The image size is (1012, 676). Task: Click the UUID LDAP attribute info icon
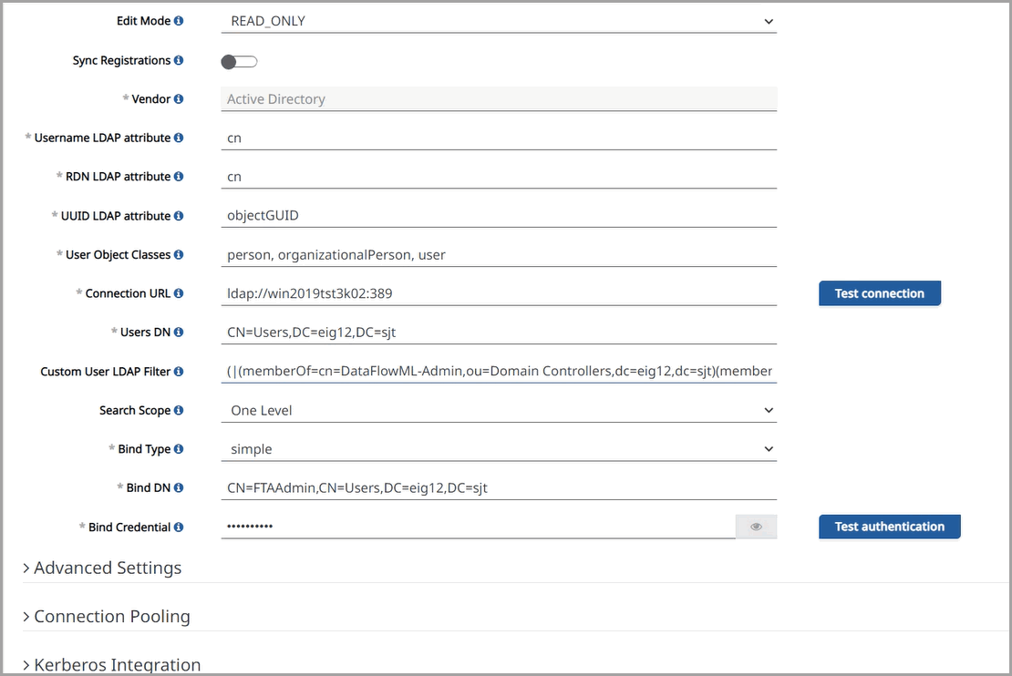coord(179,216)
